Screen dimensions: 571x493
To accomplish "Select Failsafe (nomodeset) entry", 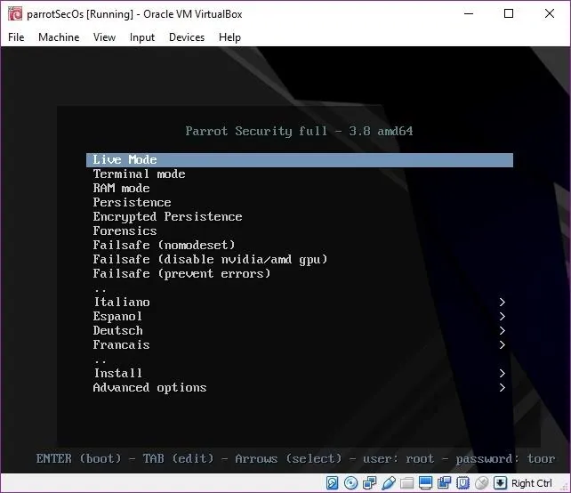I will pyautogui.click(x=300, y=246).
